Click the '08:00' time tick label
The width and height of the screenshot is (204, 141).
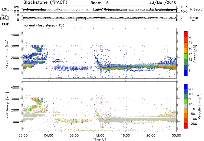[74, 136]
